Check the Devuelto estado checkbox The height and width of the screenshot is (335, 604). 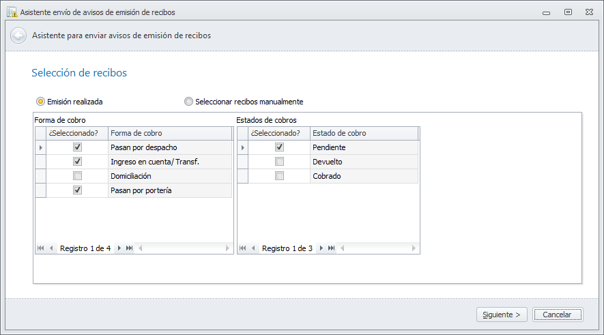coord(279,162)
